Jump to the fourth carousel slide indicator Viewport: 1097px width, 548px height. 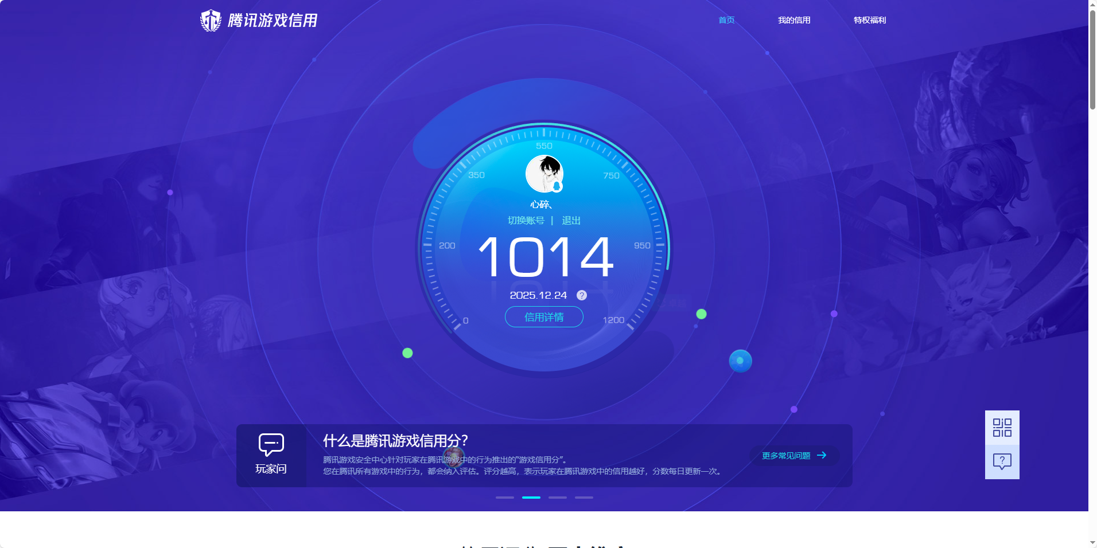click(x=584, y=498)
